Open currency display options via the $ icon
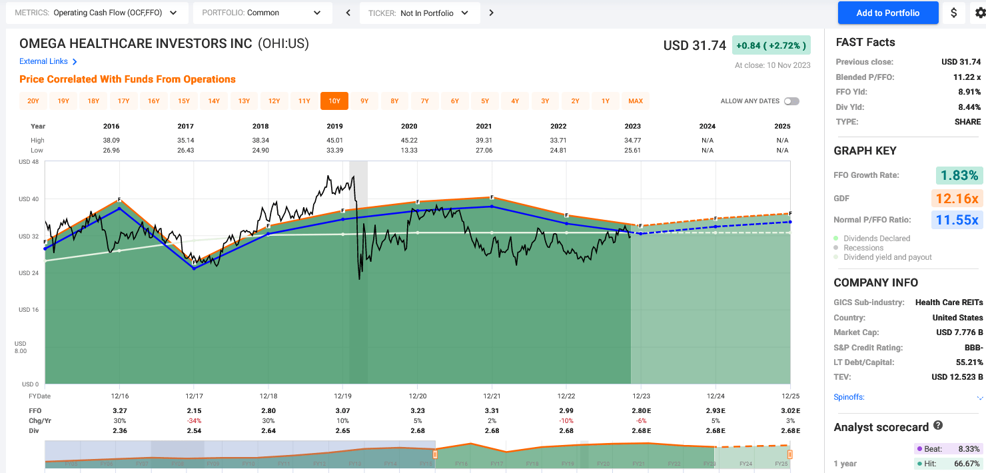Screen dimensions: 986x473 coord(953,13)
